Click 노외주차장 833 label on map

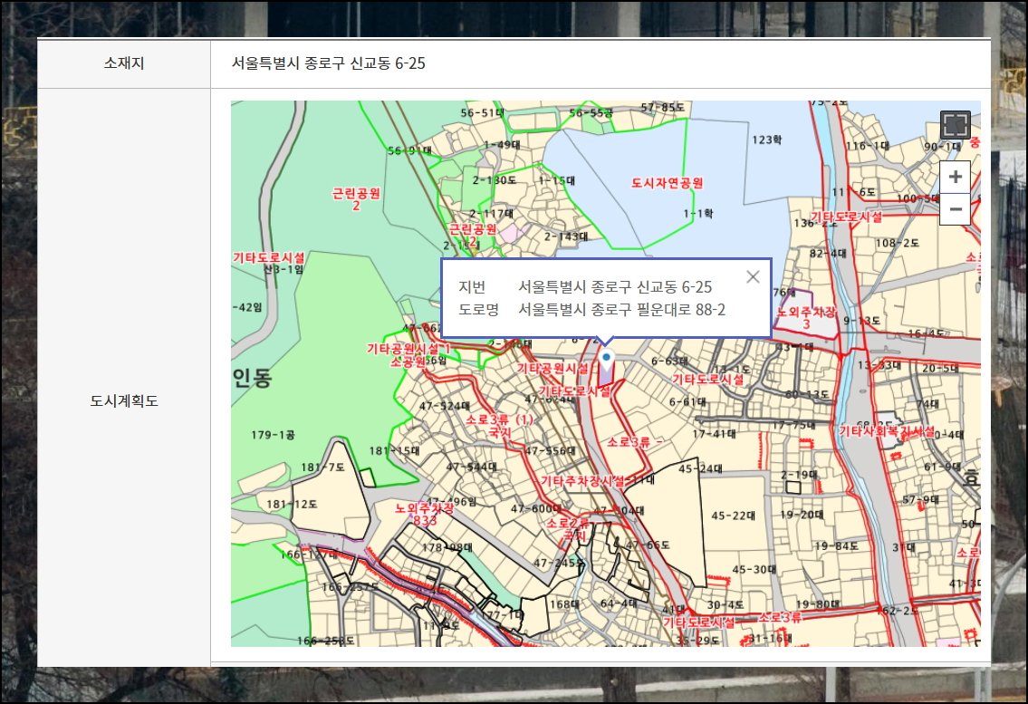(424, 514)
